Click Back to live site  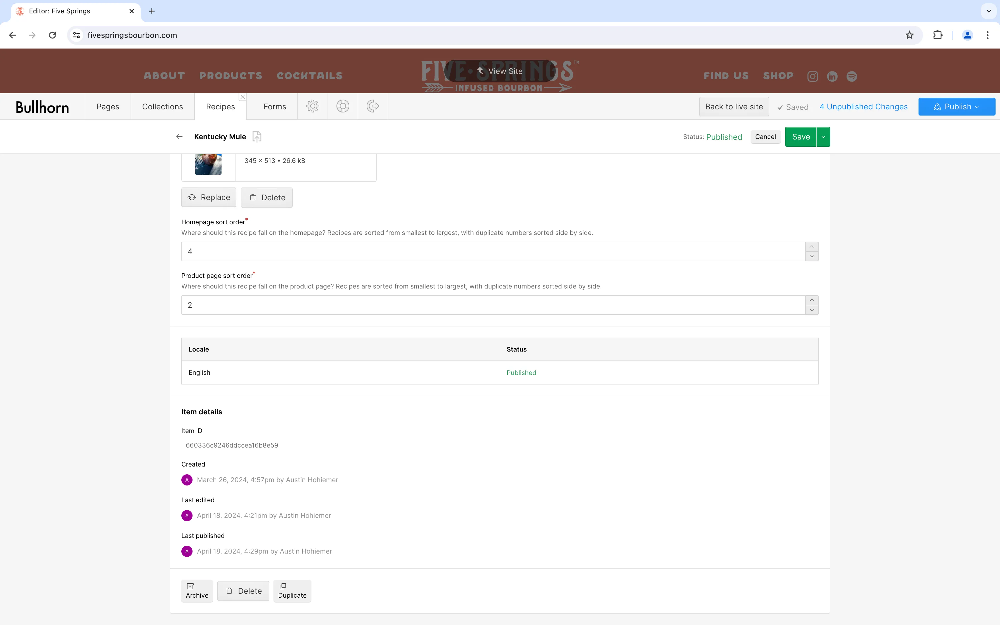point(734,106)
